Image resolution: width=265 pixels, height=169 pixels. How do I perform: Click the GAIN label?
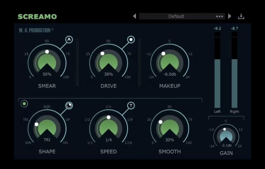(226, 153)
